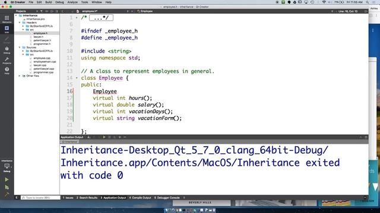Image resolution: width=380 pixels, height=213 pixels.
Task: Go back in editor navigation history
Action: 62,11
